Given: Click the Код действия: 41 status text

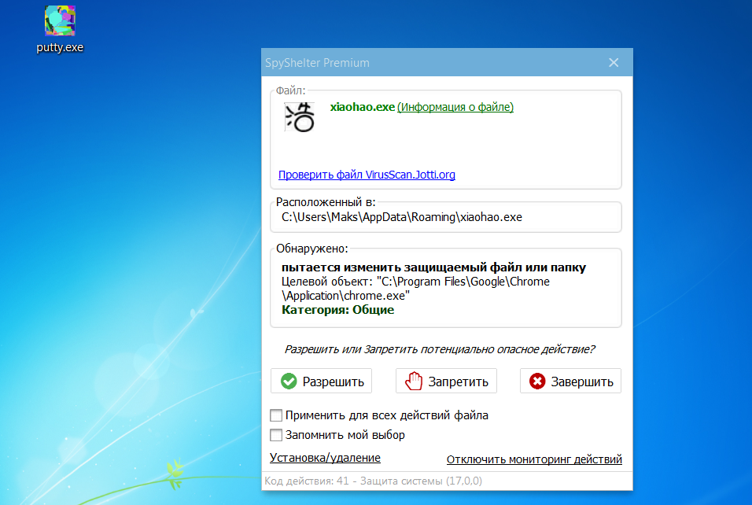Looking at the screenshot, I should click(x=373, y=481).
